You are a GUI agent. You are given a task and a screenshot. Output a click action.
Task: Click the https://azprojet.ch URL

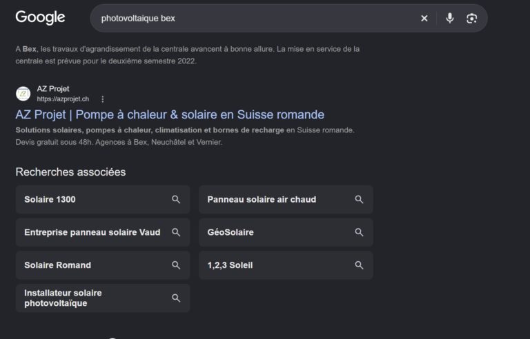pyautogui.click(x=63, y=99)
